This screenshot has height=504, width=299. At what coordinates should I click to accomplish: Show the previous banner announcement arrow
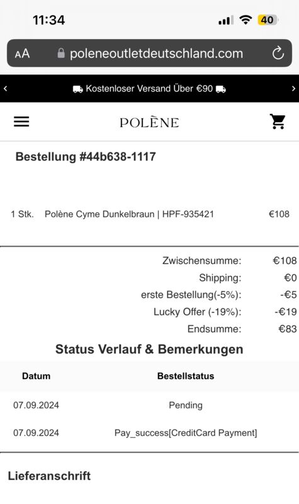(x=6, y=88)
